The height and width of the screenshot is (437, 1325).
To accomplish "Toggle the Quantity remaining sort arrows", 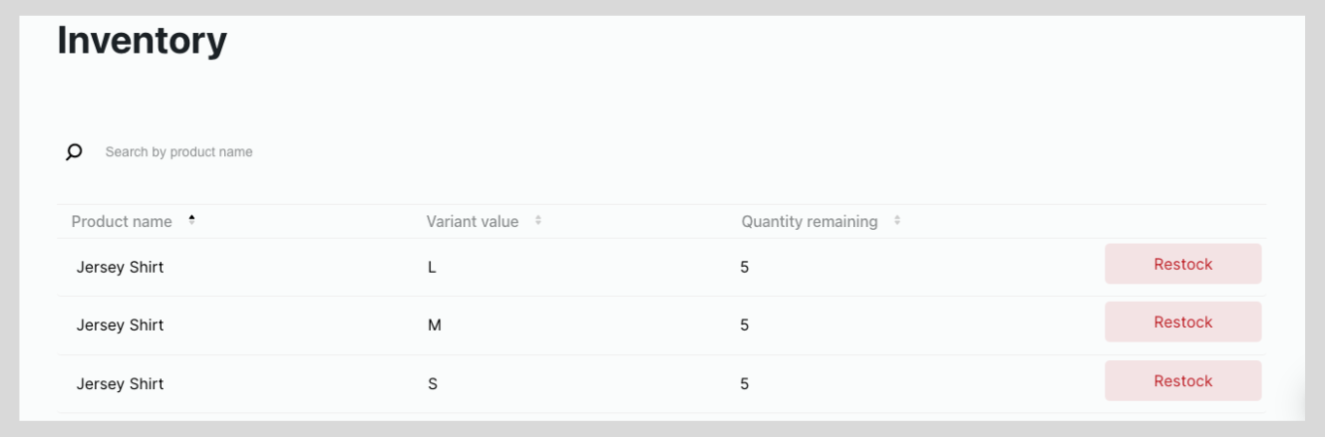I will pyautogui.click(x=897, y=221).
